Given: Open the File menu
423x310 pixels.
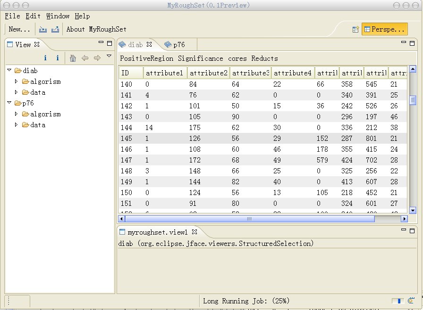Looking at the screenshot, I should click(12, 16).
